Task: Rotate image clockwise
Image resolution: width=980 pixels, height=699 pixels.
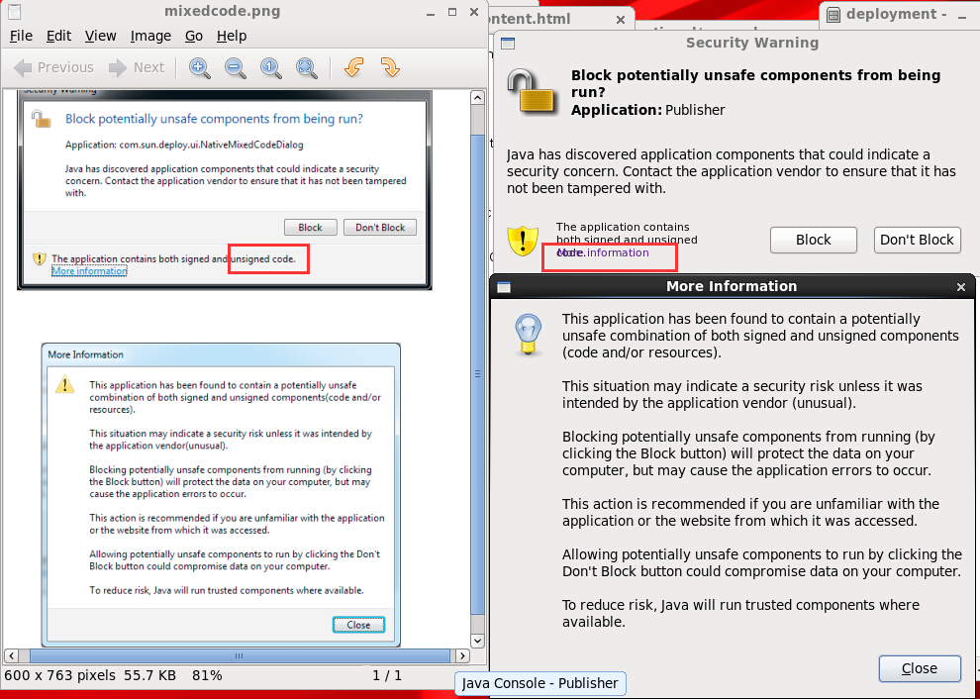Action: (x=389, y=67)
